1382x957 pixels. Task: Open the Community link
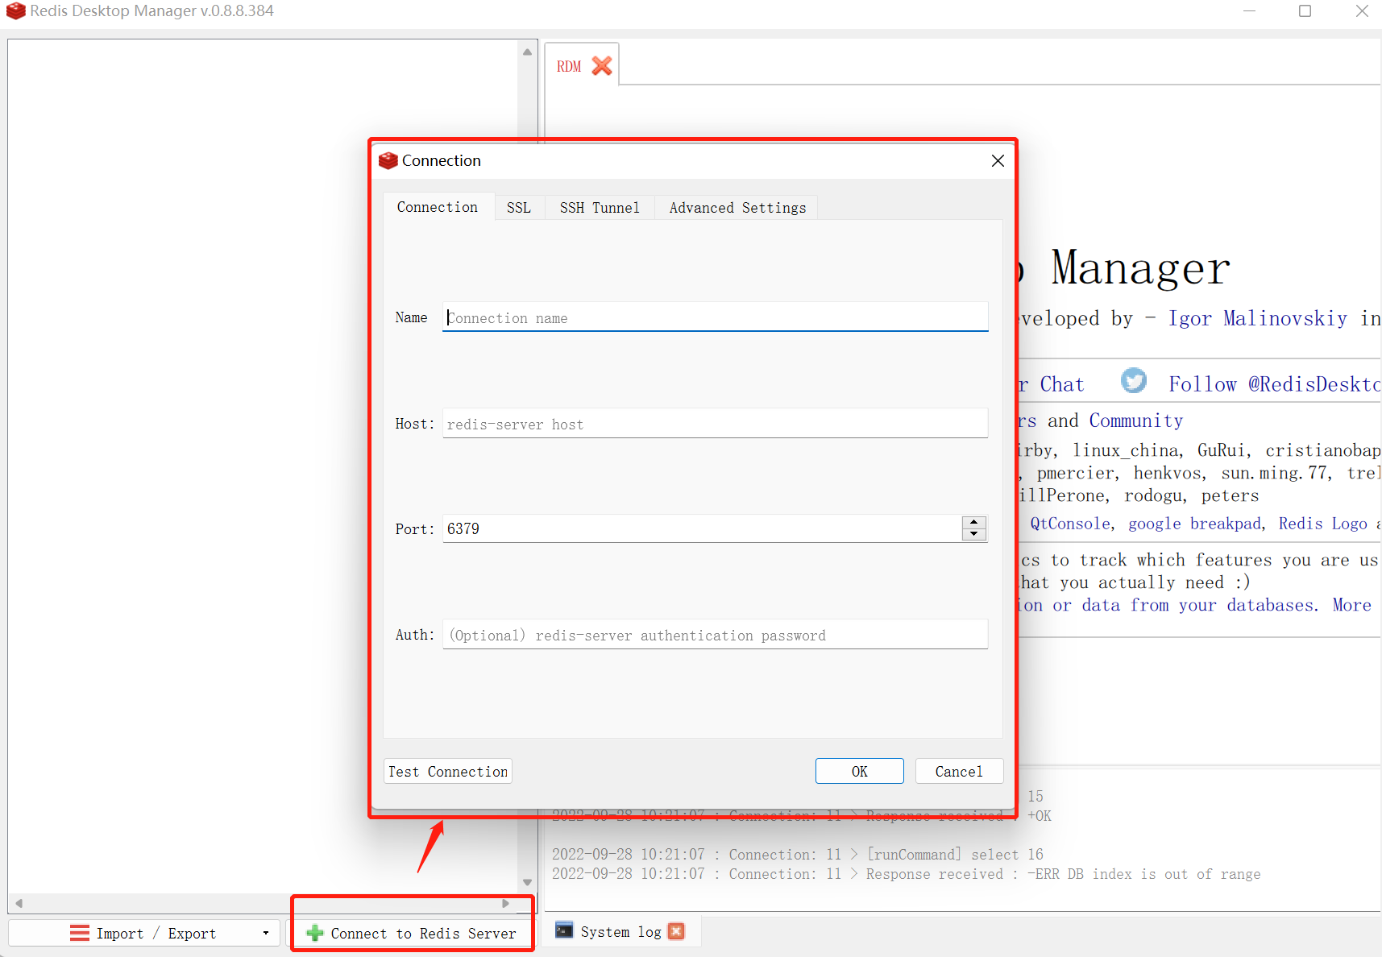point(1136,420)
